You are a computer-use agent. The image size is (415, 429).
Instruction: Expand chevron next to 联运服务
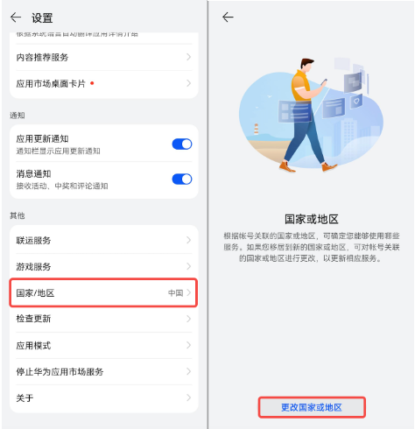(189, 240)
